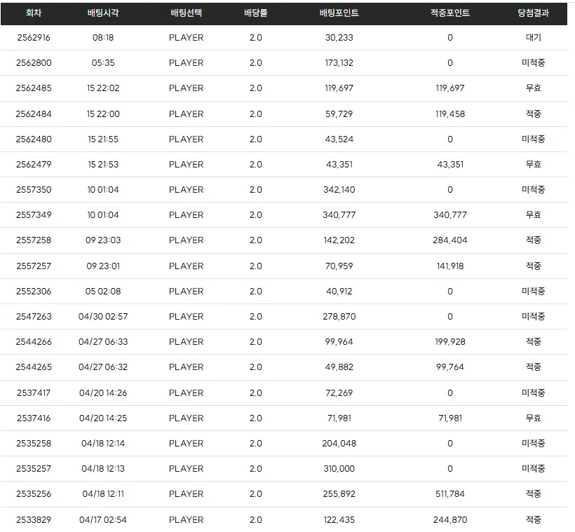Select round number 2557350
Screen dimensions: 575x532
tap(34, 189)
